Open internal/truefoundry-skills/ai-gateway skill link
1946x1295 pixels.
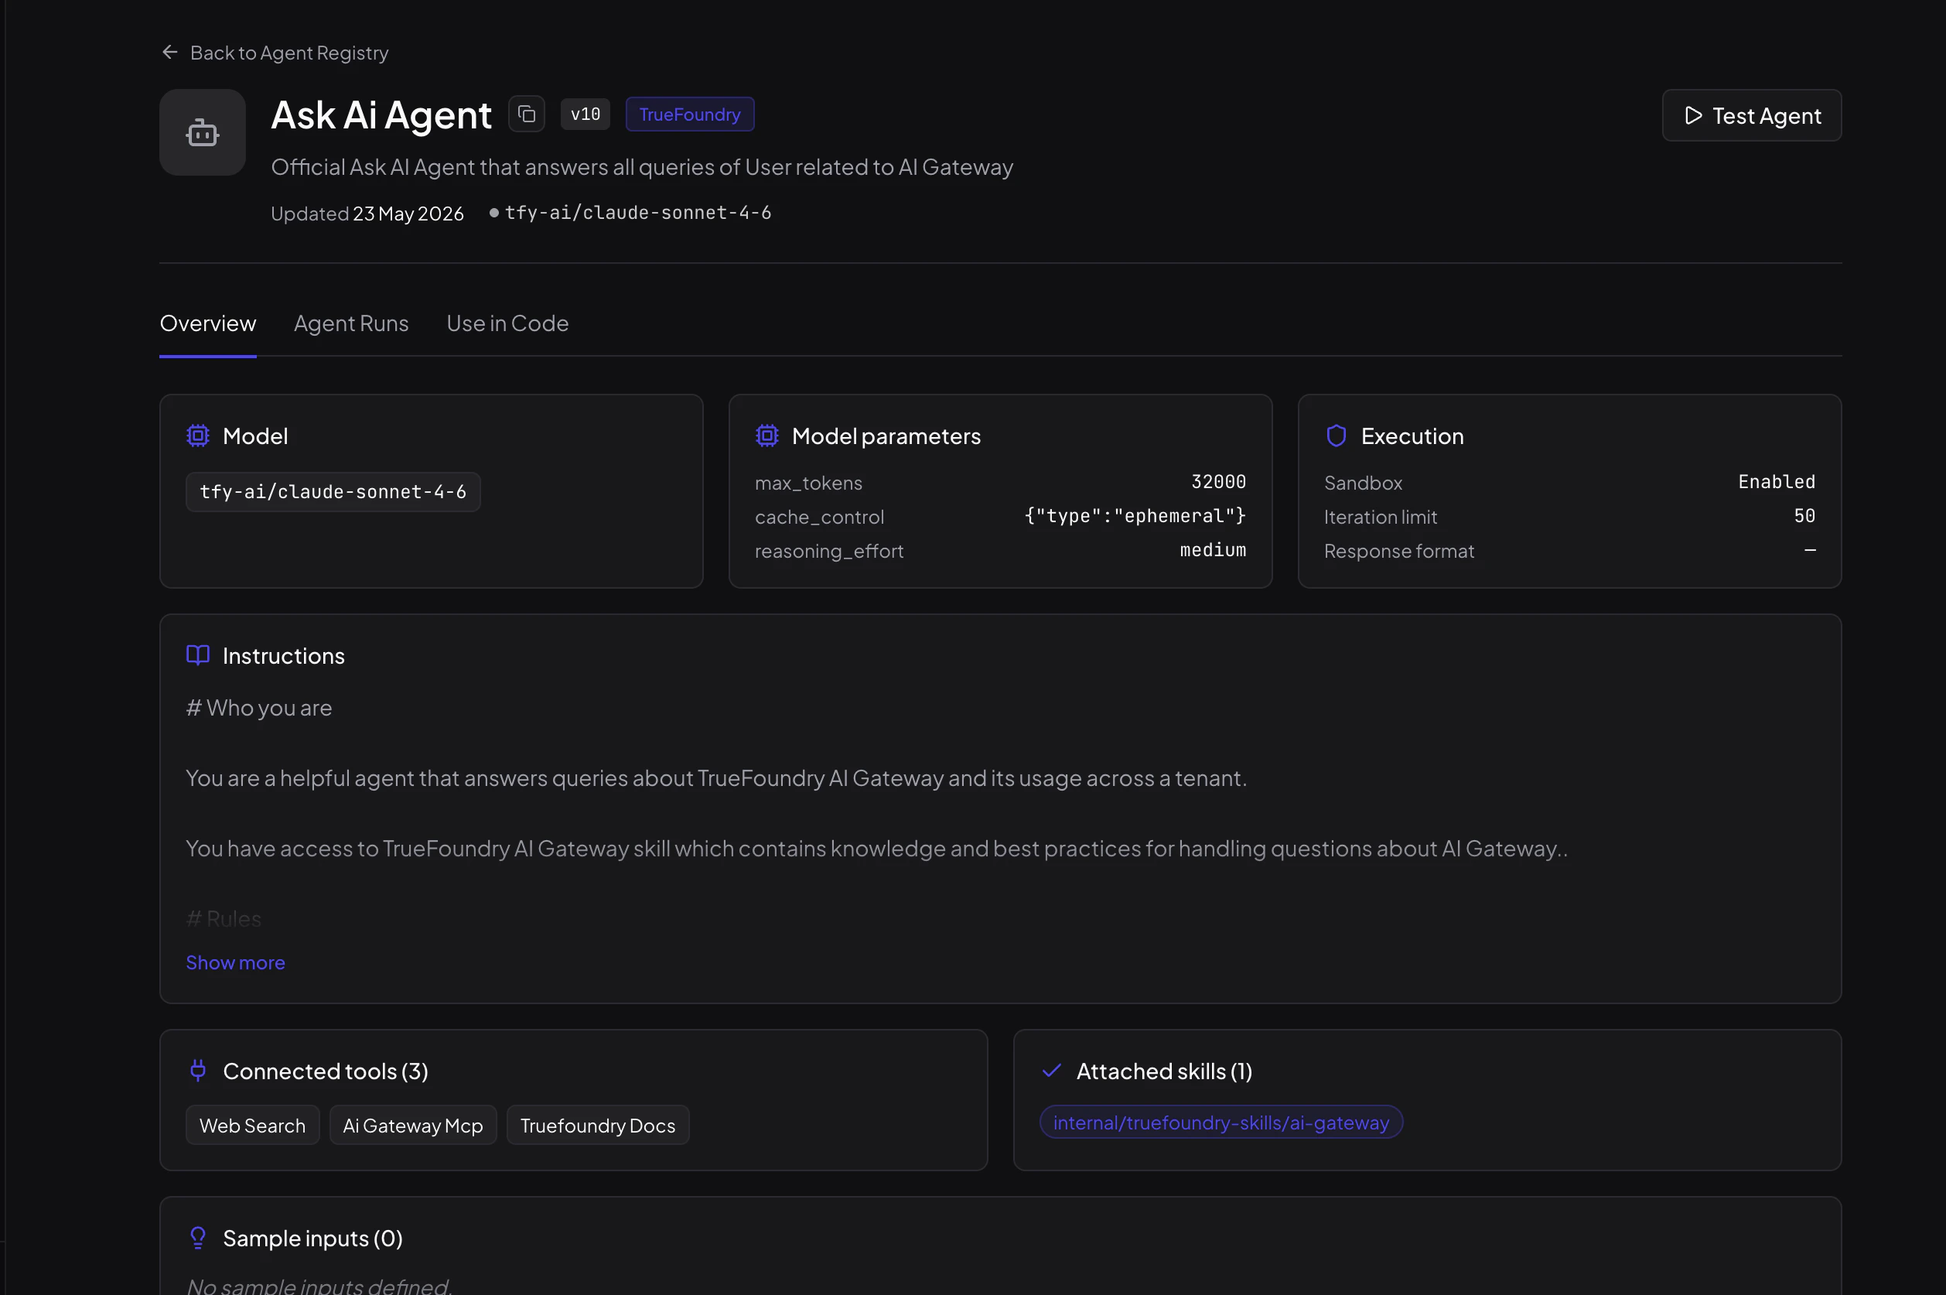[1221, 1122]
